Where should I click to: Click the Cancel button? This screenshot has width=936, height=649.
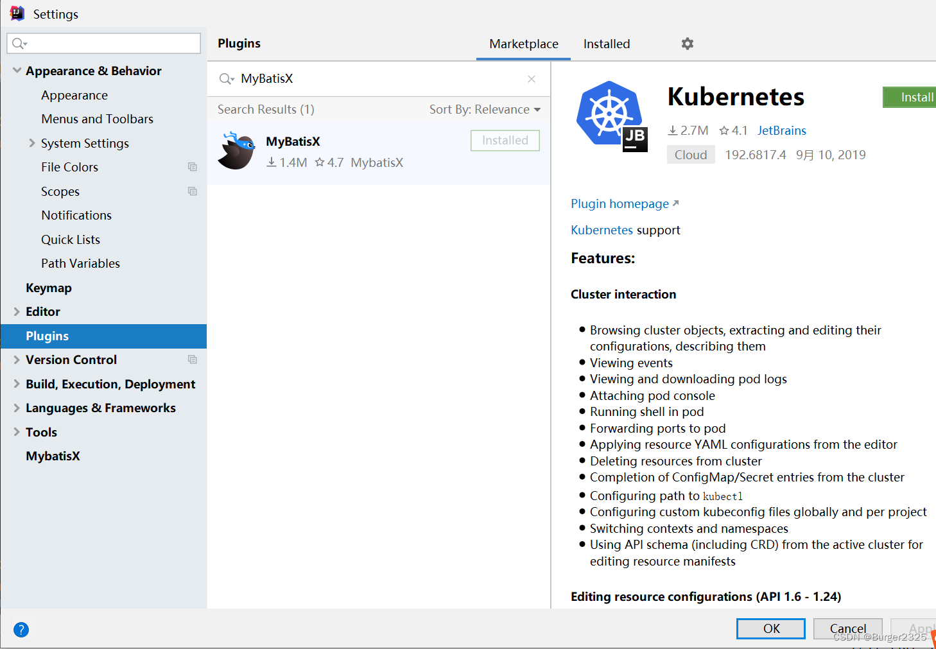[x=848, y=628]
